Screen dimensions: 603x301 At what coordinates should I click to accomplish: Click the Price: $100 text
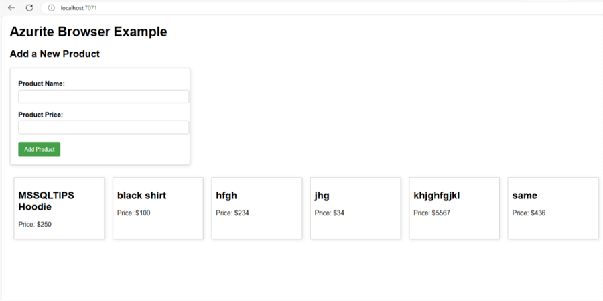134,213
